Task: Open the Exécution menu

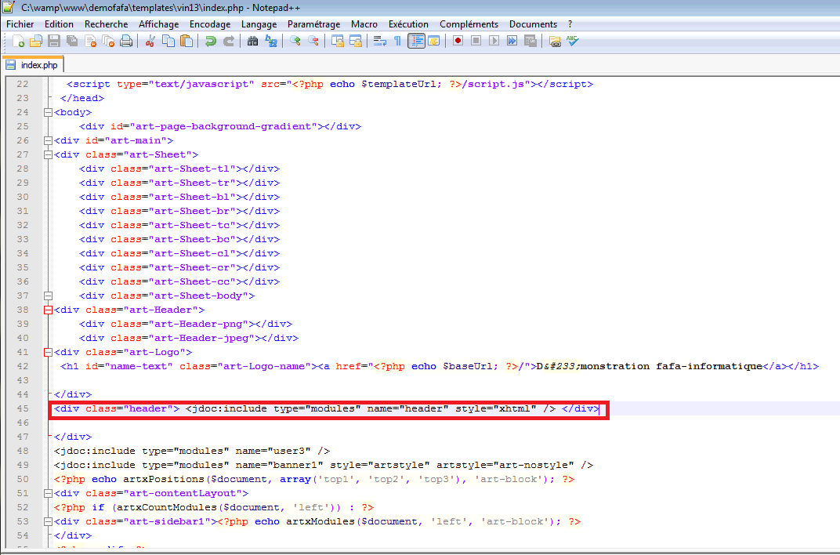Action: coord(408,24)
